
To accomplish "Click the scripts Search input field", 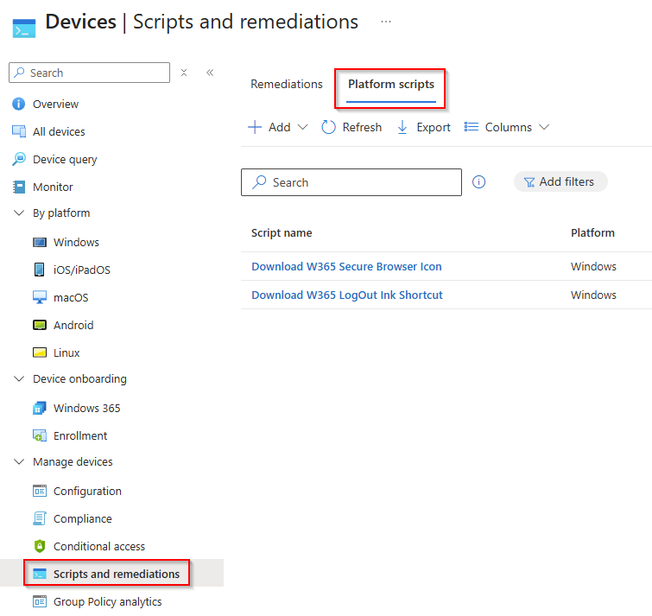I will coord(351,182).
